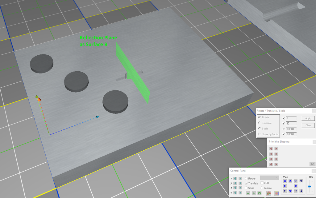Select the Texture radio button

point(262,188)
